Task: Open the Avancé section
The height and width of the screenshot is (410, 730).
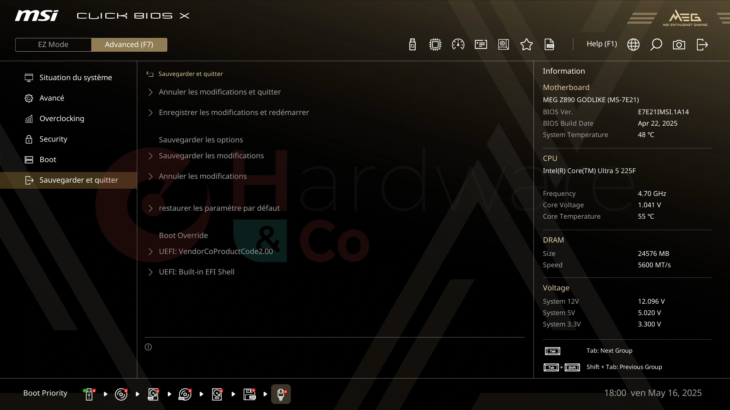Action: coord(68,98)
